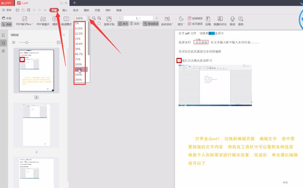Click the open-folder icon in quick toolbar
The width and height of the screenshot is (303, 188).
pos(17,10)
